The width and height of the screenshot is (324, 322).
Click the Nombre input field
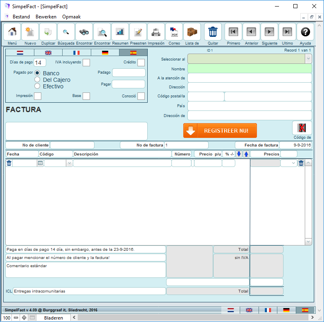click(250, 69)
